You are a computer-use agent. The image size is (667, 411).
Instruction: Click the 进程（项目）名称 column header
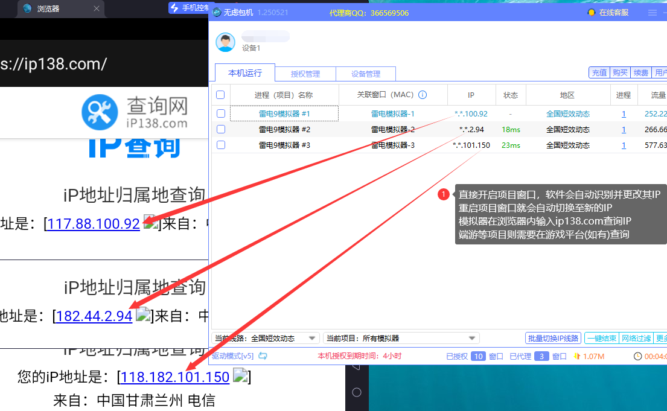[284, 95]
